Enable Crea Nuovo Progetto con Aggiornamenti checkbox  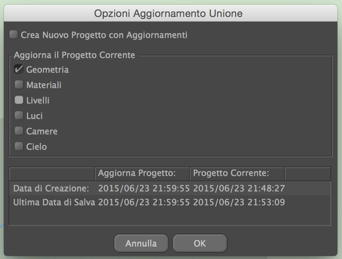point(14,35)
